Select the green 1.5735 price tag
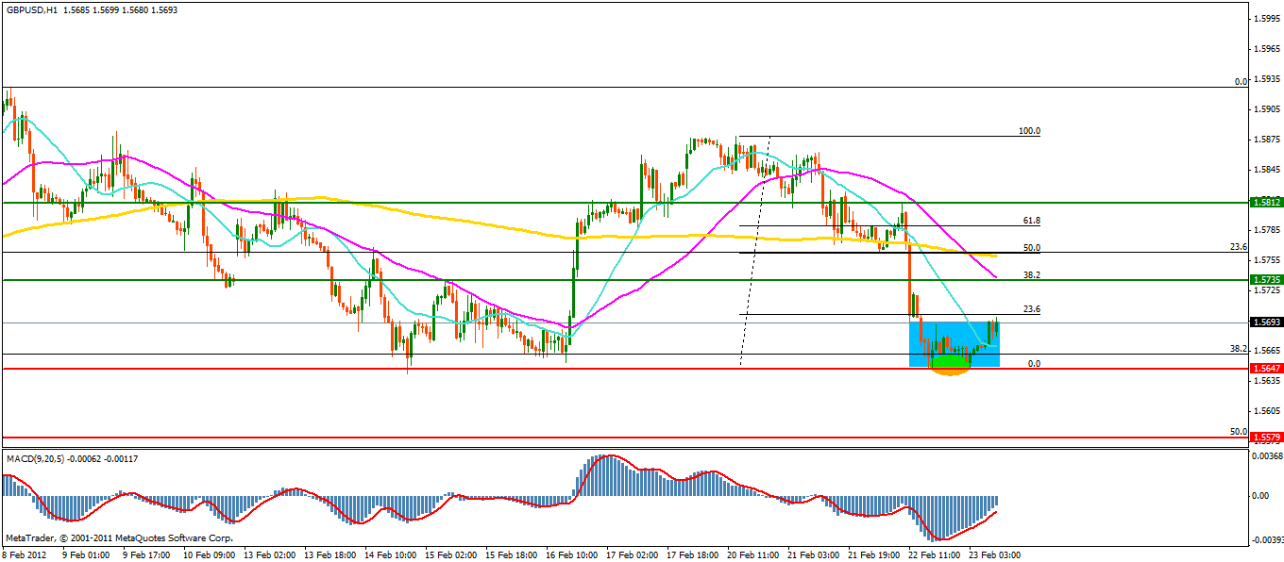The width and height of the screenshot is (1284, 562). [1265, 280]
